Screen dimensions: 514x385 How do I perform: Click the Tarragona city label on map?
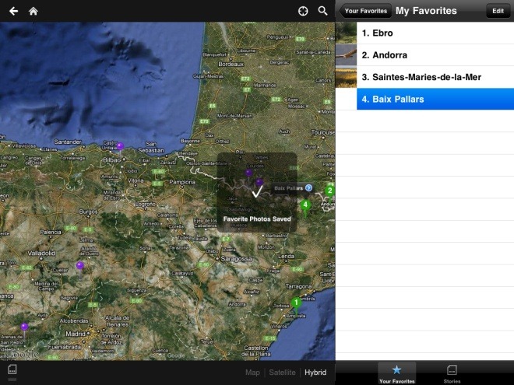(298, 286)
